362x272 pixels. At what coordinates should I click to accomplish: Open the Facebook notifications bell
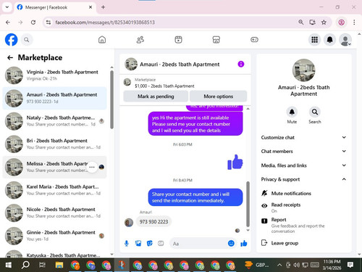click(x=330, y=40)
